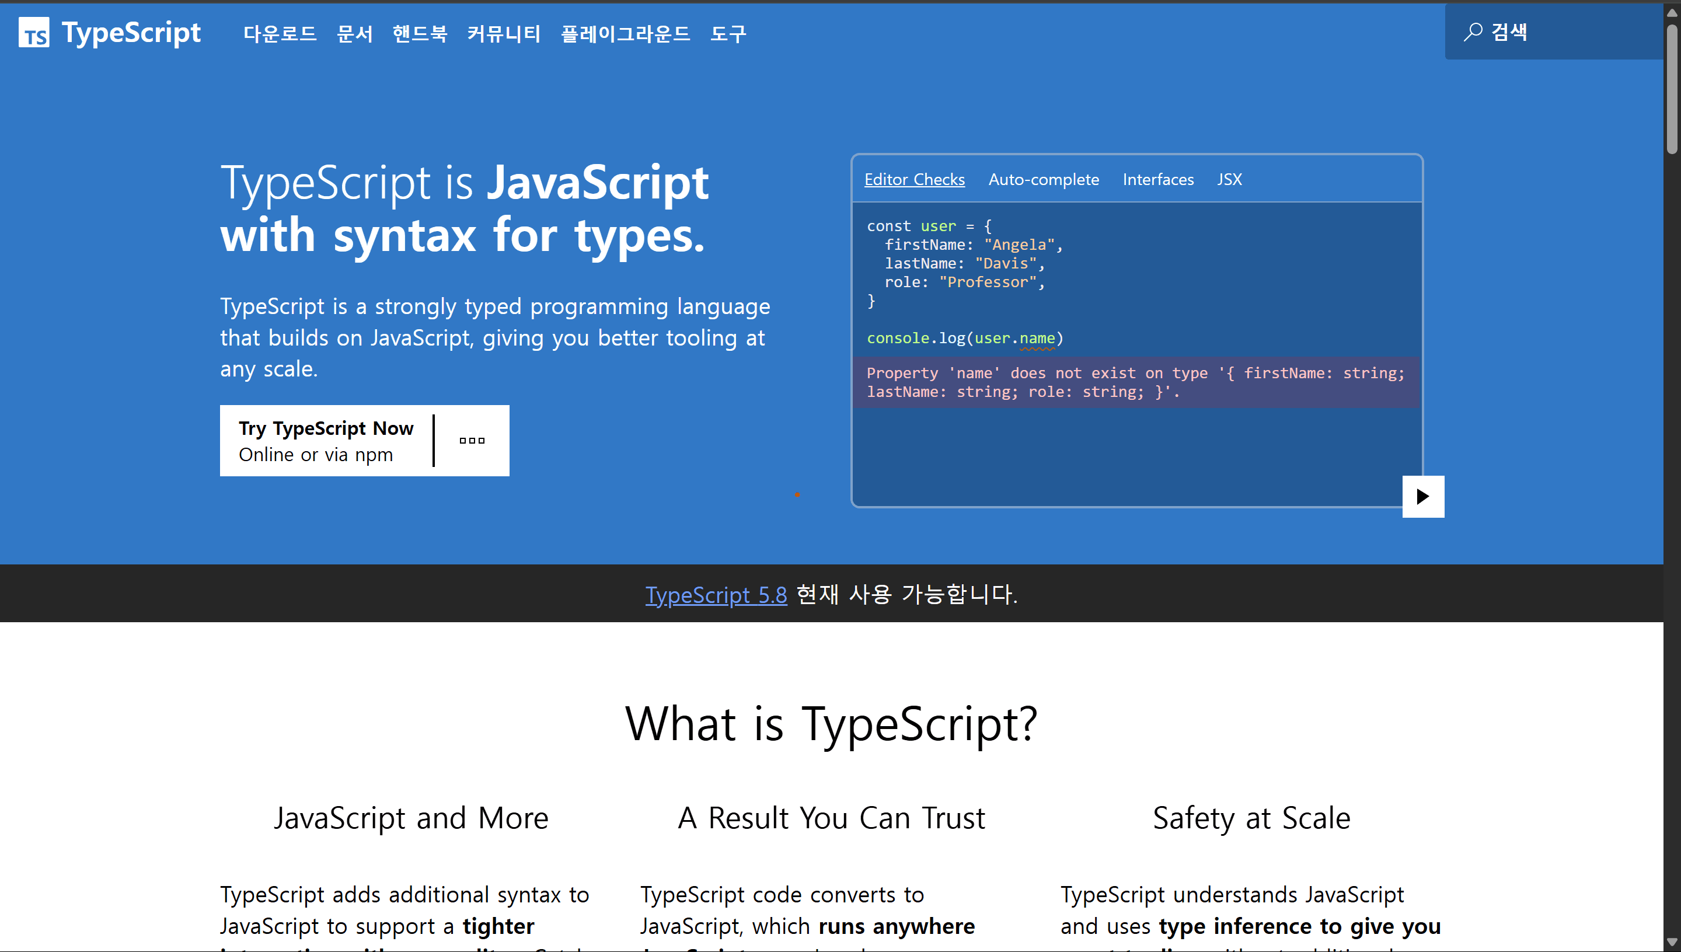1681x952 pixels.
Task: Click the underlined 'name' in code
Action: [1037, 338]
